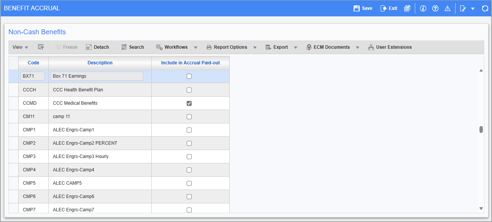The image size is (492, 222).
Task: Click the query by example filter icon
Action: click(x=41, y=47)
